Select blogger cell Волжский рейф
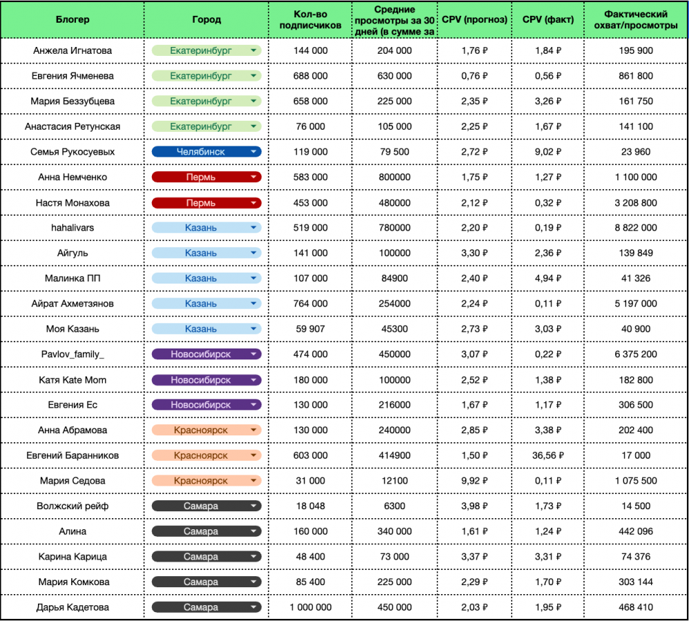 click(x=72, y=506)
